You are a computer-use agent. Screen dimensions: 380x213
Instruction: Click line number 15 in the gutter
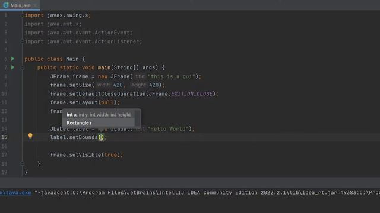(x=4, y=137)
